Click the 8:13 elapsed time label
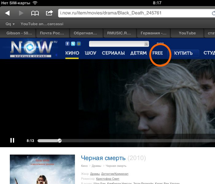 [x=30, y=141]
